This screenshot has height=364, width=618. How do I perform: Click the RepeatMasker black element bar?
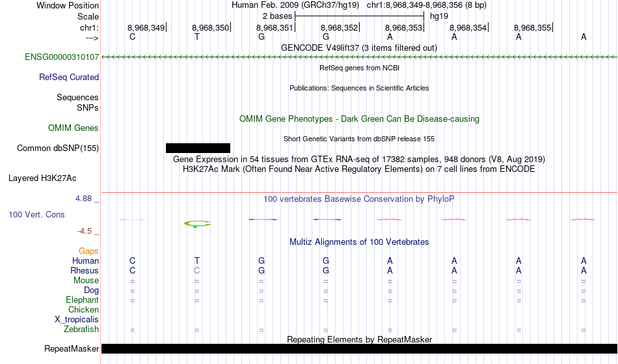(360, 348)
